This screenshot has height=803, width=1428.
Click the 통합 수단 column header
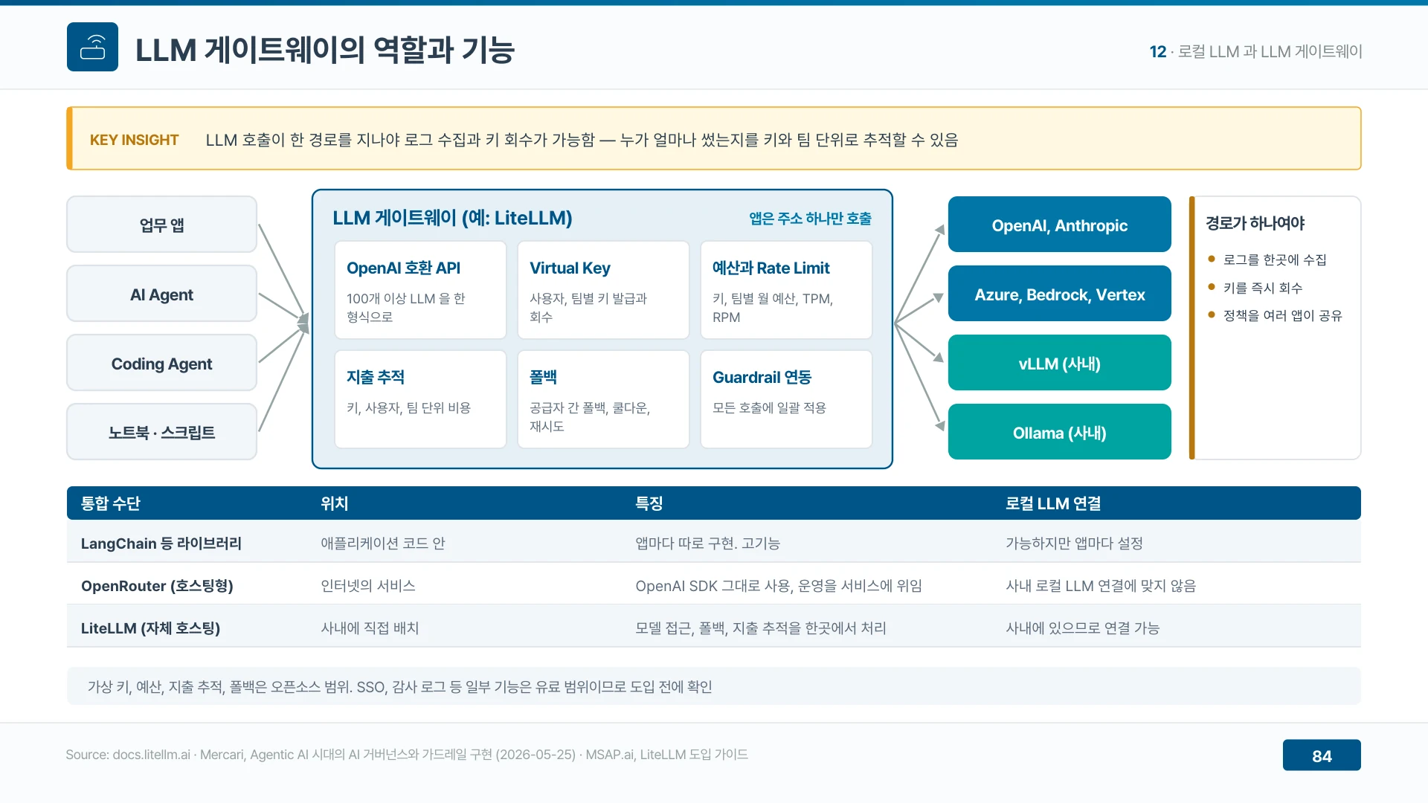coord(110,503)
